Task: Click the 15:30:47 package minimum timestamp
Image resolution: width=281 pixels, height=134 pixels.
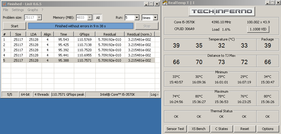Action: coord(267,82)
